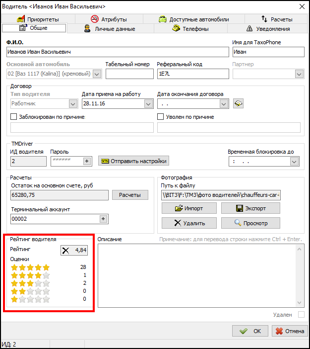
Task: Delete the driver photo
Action: (189, 223)
